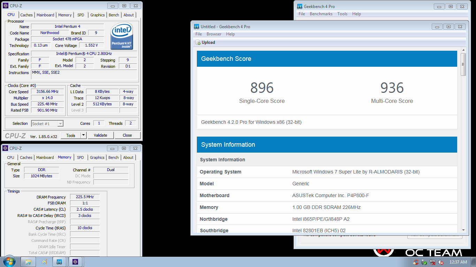Click the Code Name value Northwood
Viewport: 476px width, 267px height.
[x=49, y=33]
